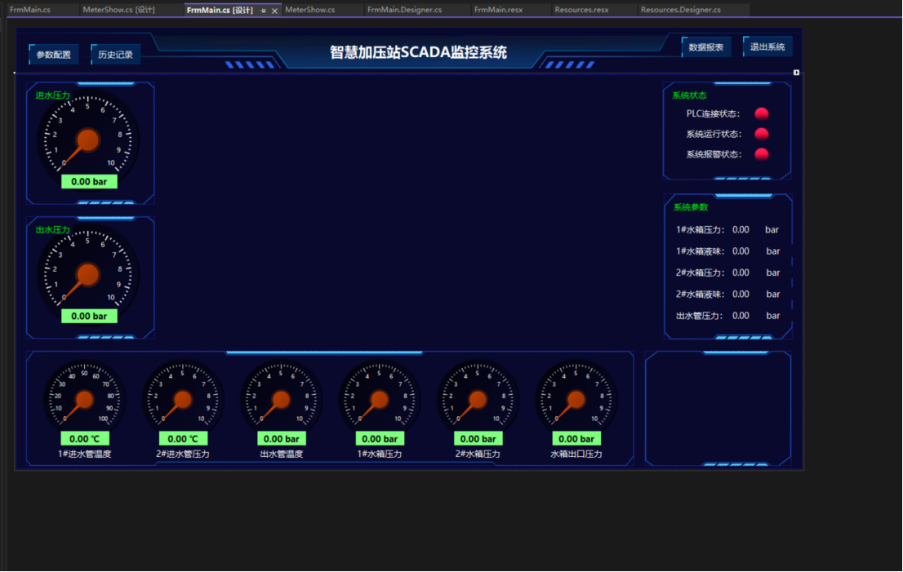Select the 水箱出口压力 gauge dial
This screenshot has width=903, height=572.
pyautogui.click(x=576, y=397)
